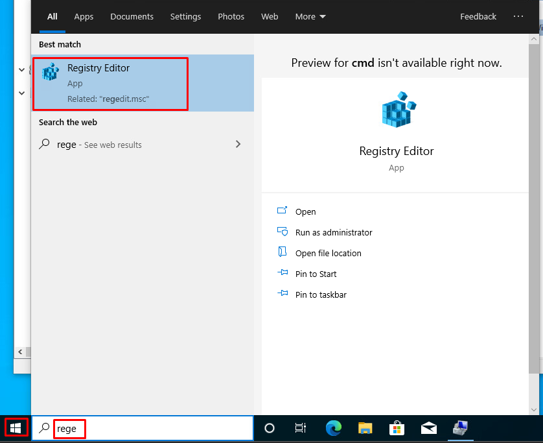Click the preview unavailable message for cmd
The width and height of the screenshot is (543, 443).
pos(396,63)
